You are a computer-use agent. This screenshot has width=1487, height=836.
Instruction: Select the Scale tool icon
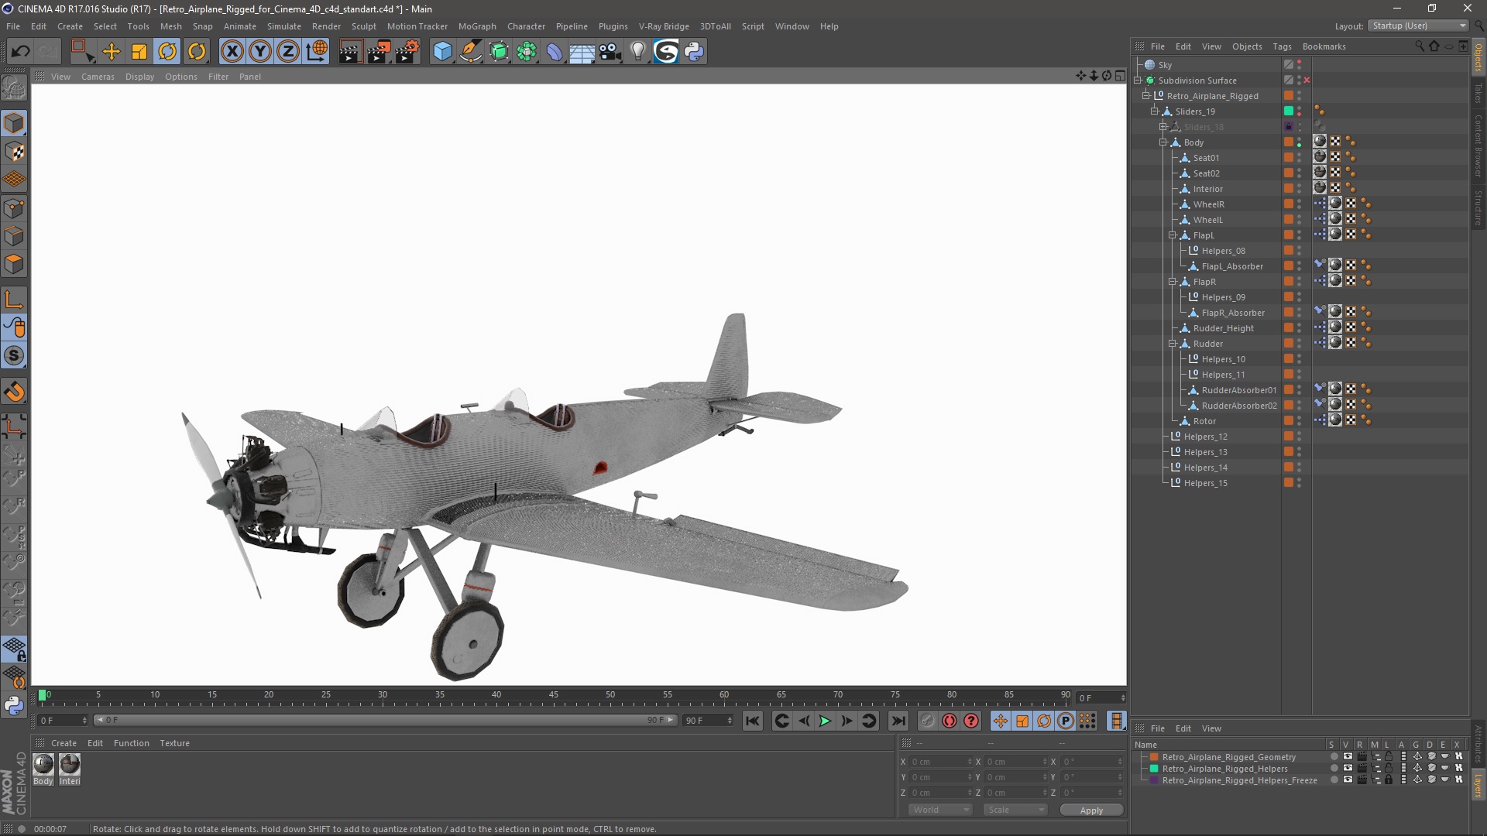139,52
